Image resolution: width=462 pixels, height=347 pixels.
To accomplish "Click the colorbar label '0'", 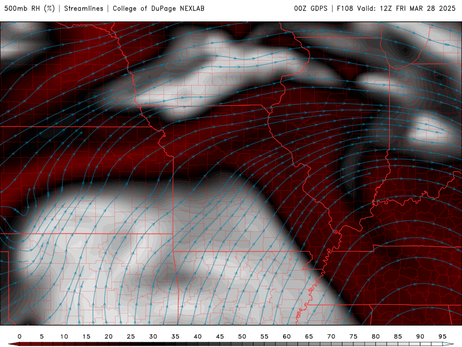I will (20, 337).
